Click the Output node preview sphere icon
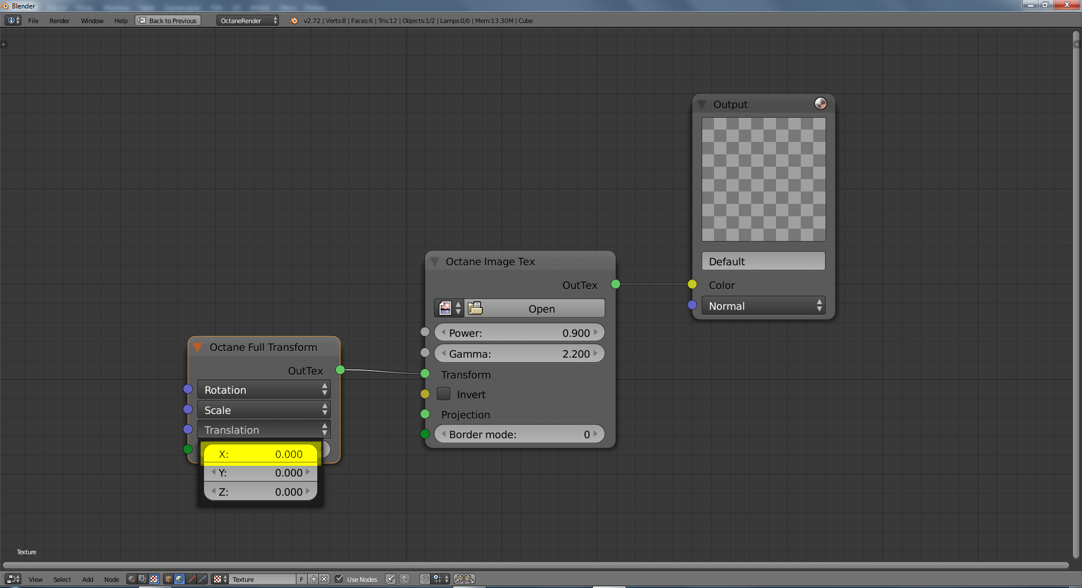 tap(821, 104)
